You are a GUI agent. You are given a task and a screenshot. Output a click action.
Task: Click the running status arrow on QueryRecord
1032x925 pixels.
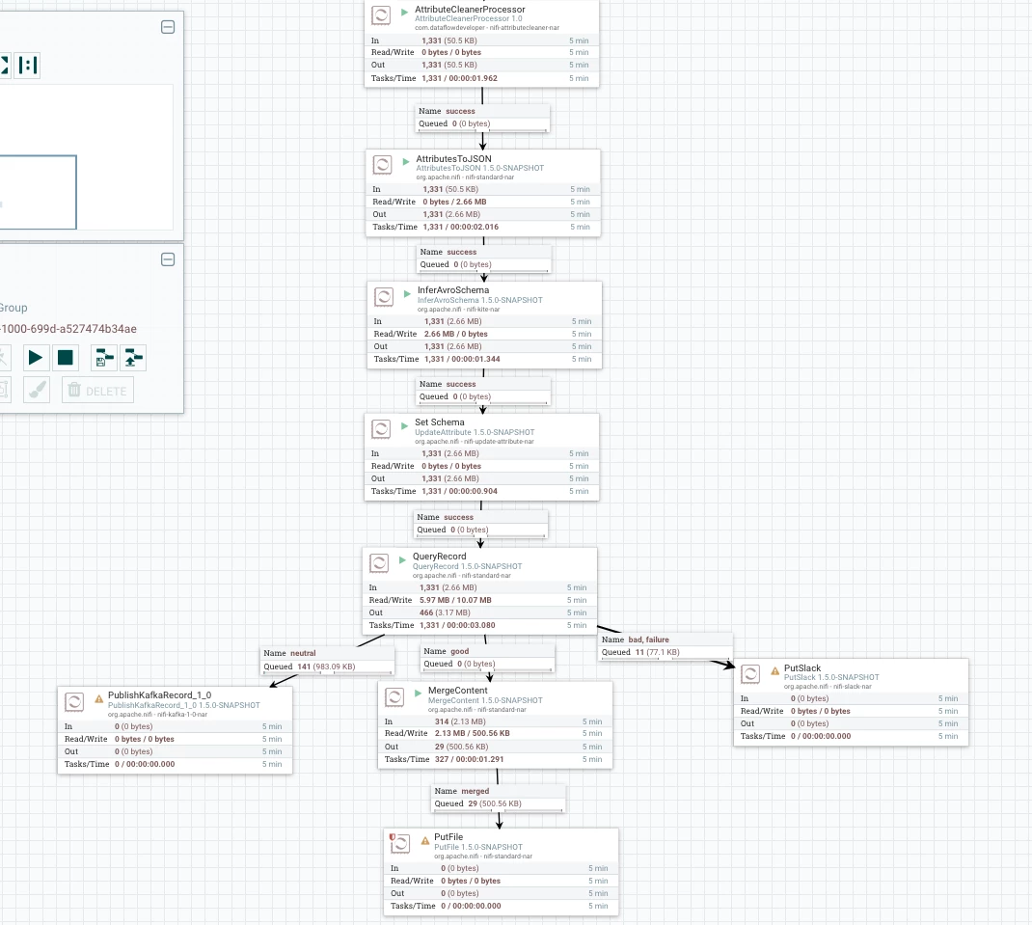coord(403,559)
